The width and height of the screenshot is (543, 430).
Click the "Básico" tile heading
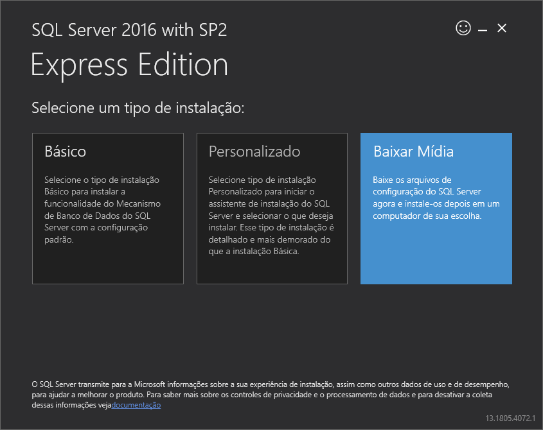[65, 151]
